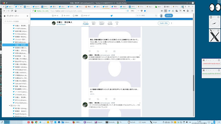Open the list-all-tabs dropdown arrow

[x=193, y=7]
